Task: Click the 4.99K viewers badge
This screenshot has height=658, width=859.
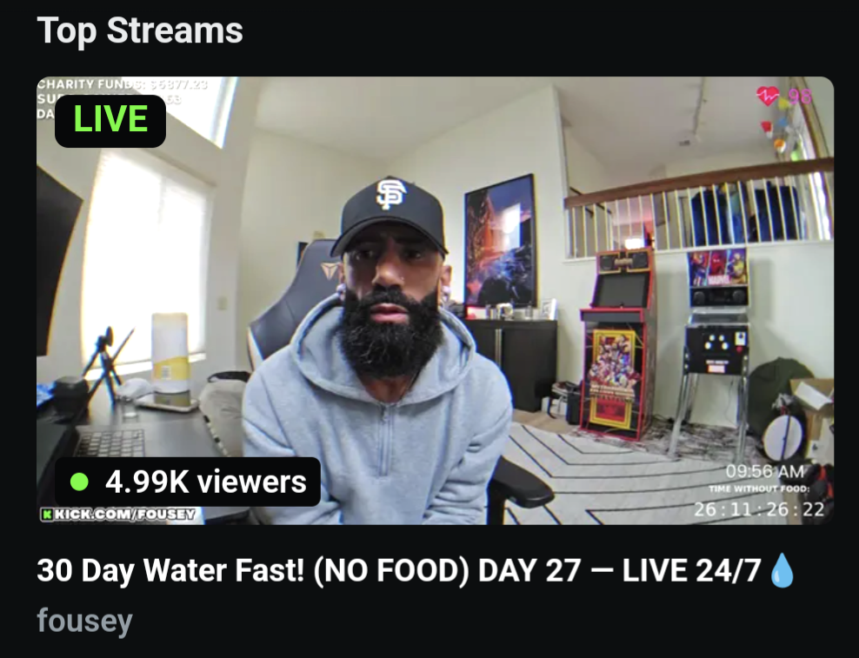Action: point(187,482)
